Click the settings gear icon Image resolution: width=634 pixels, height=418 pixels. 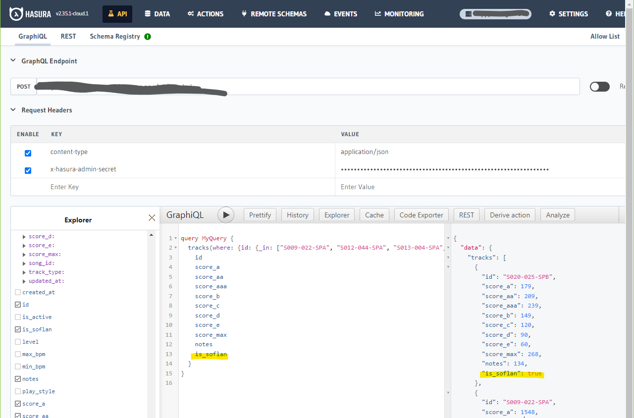[552, 14]
